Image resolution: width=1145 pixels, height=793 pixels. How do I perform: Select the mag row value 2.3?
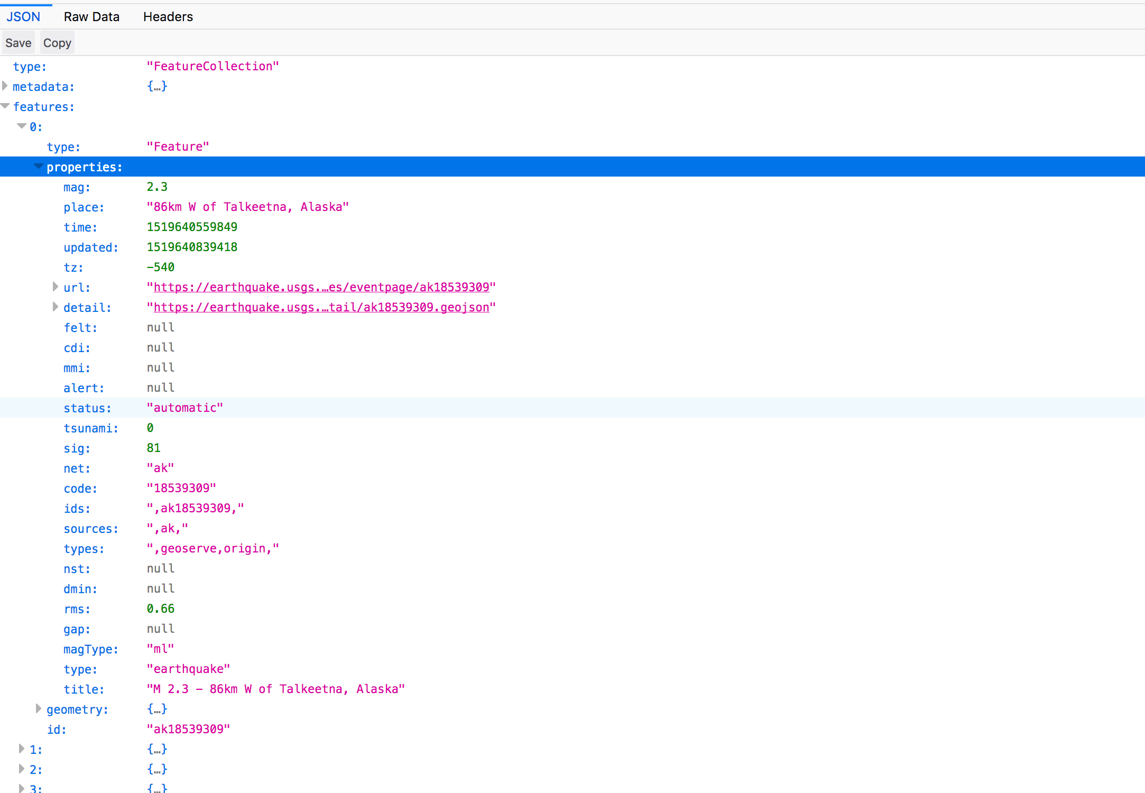pyautogui.click(x=157, y=187)
